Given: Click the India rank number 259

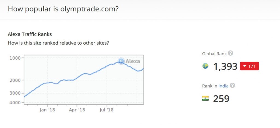Looking at the screenshot, I should [x=221, y=98].
